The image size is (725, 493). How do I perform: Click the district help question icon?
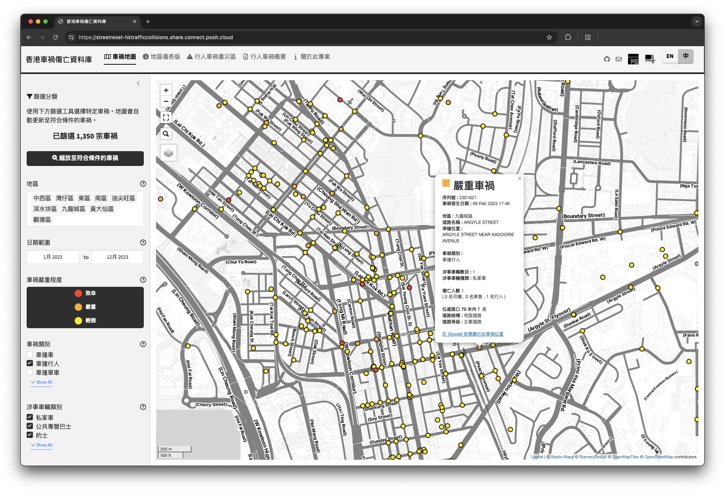[143, 184]
